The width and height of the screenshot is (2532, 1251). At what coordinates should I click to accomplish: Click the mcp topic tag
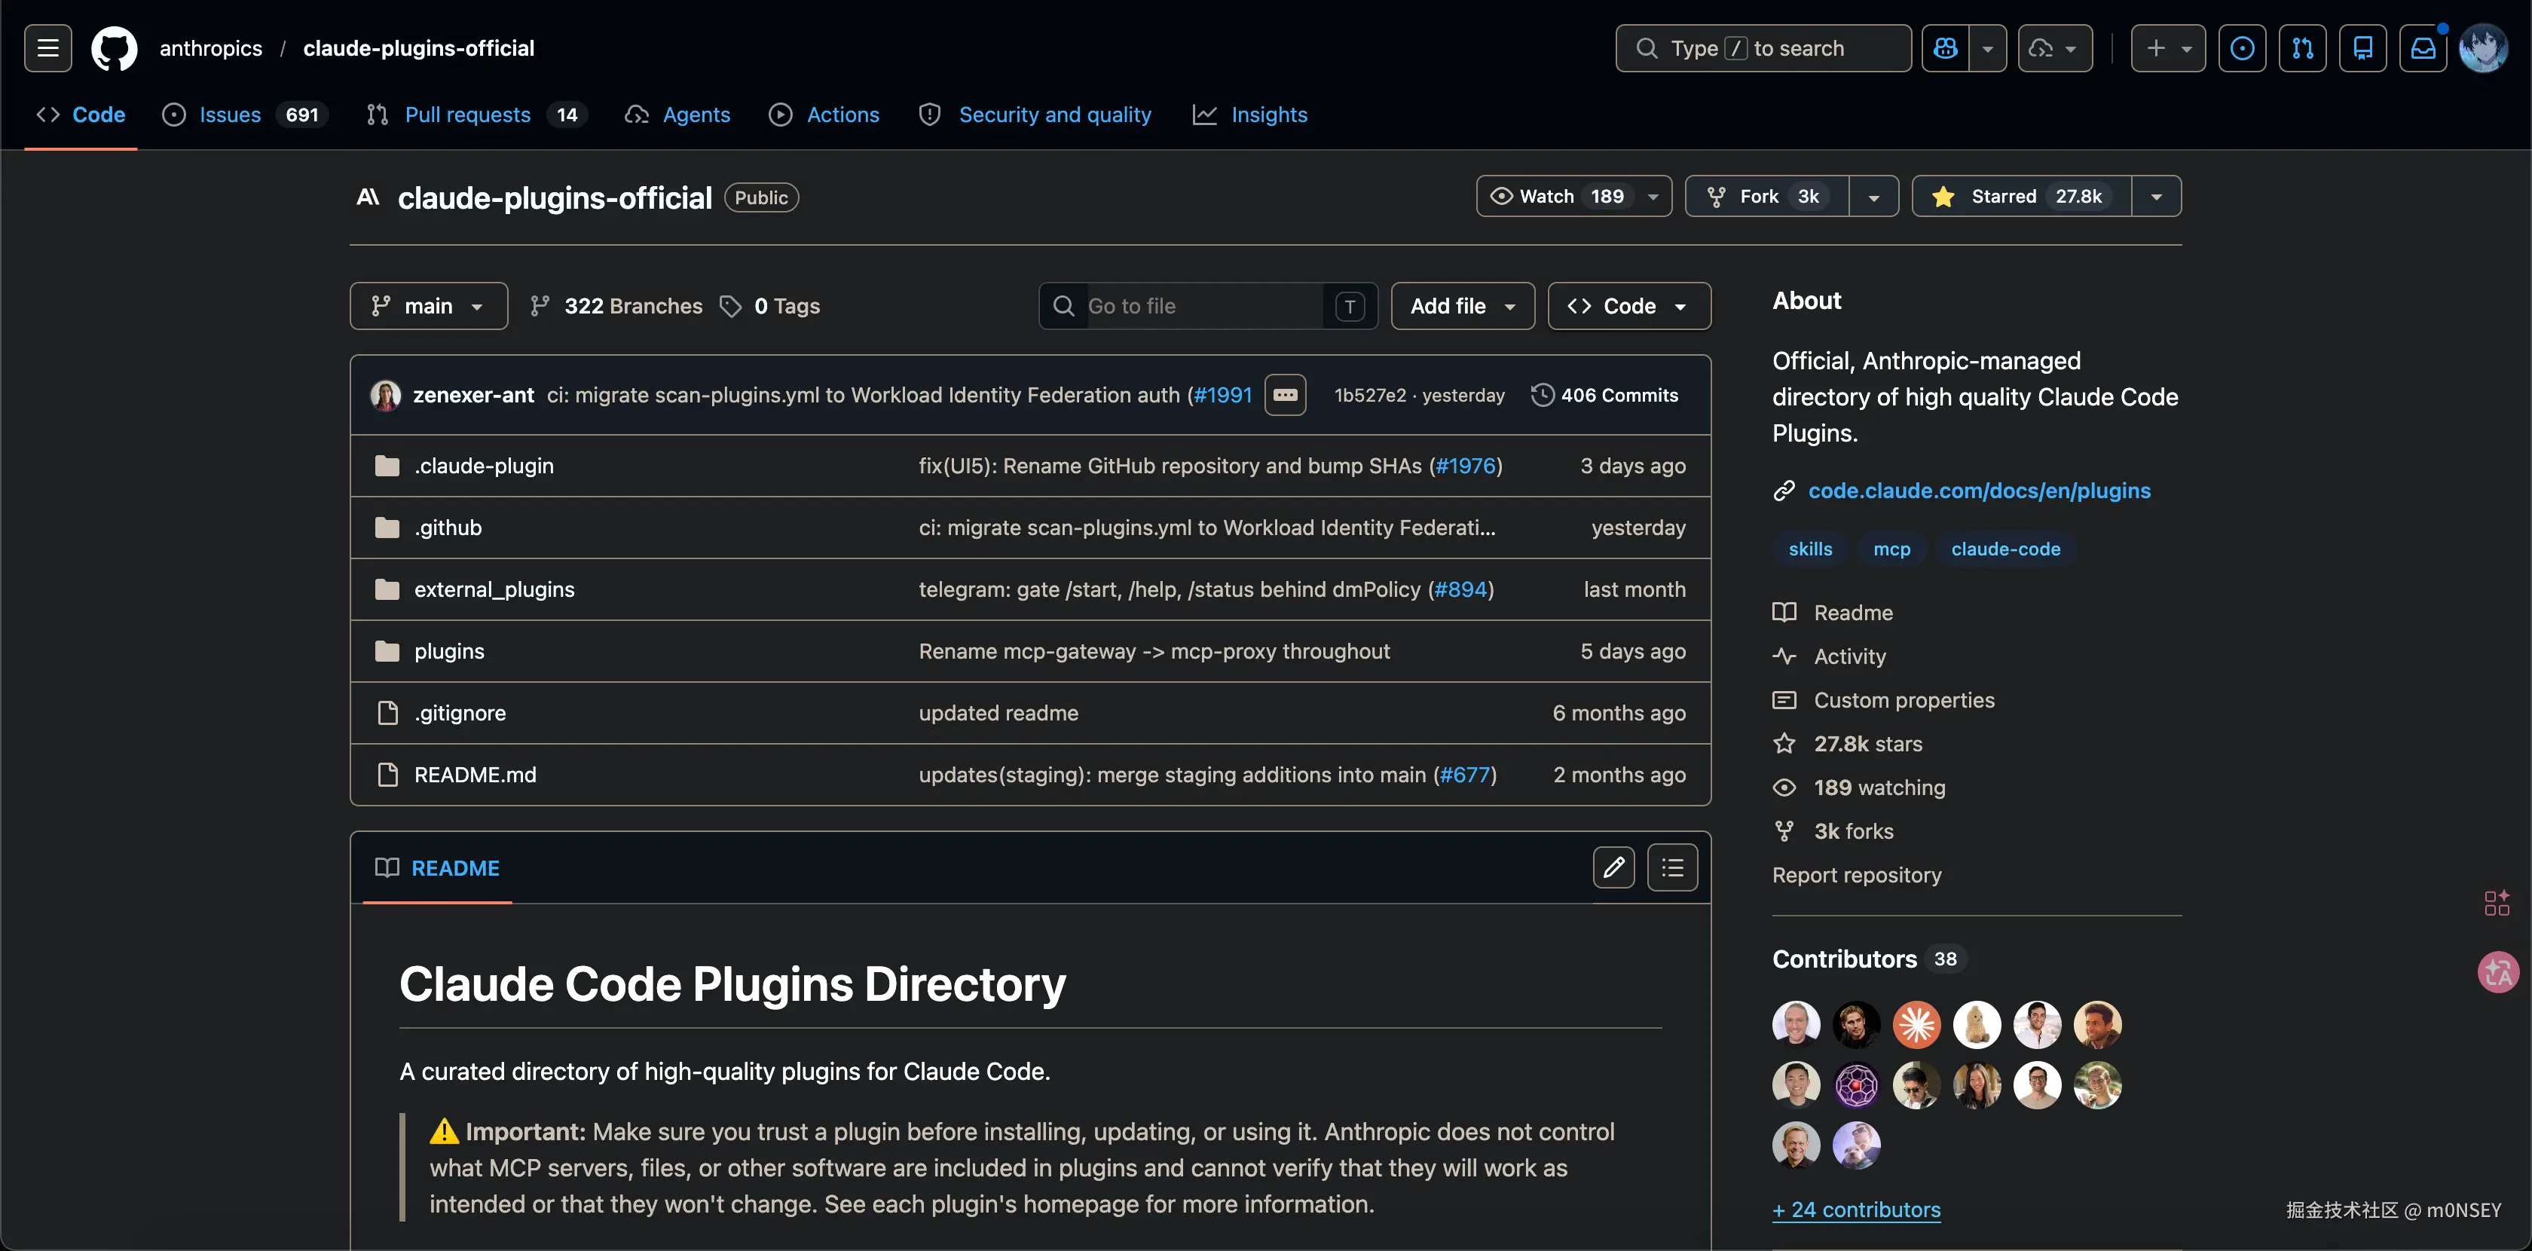[x=1891, y=549]
